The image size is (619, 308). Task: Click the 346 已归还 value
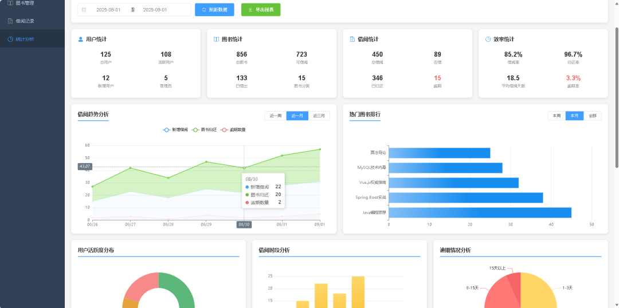[377, 78]
